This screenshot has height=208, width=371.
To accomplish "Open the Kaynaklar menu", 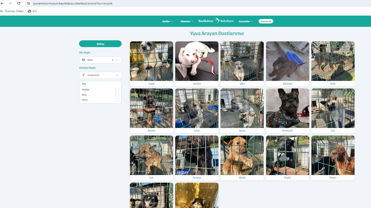I will [x=246, y=21].
